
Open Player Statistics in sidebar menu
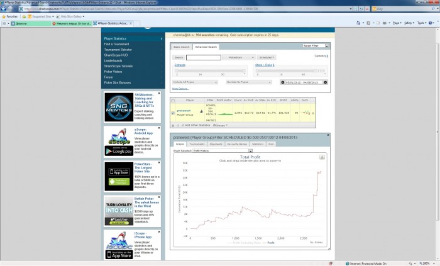(x=133, y=38)
